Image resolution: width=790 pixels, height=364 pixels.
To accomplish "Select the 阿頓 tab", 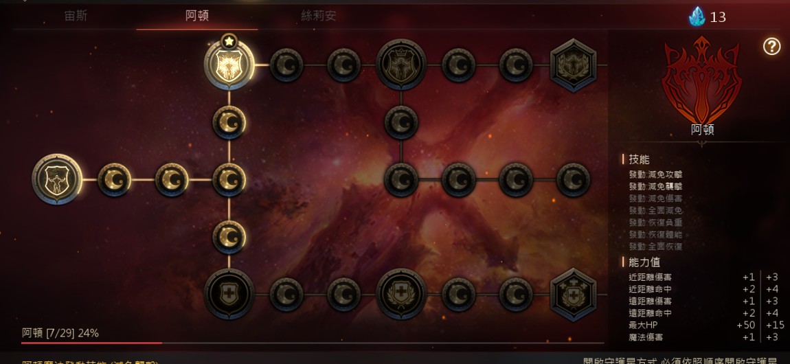I will 197,16.
